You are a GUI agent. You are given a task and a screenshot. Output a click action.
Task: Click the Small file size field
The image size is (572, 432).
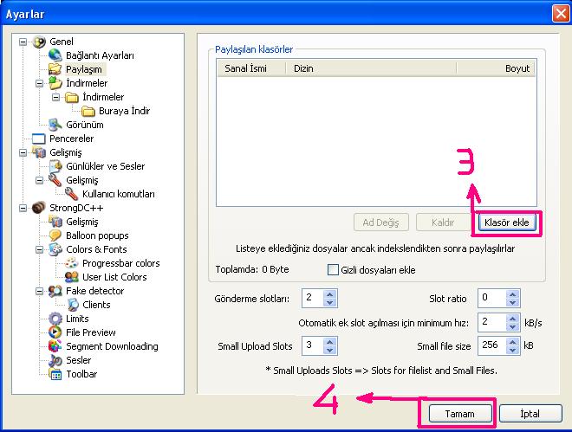click(491, 346)
